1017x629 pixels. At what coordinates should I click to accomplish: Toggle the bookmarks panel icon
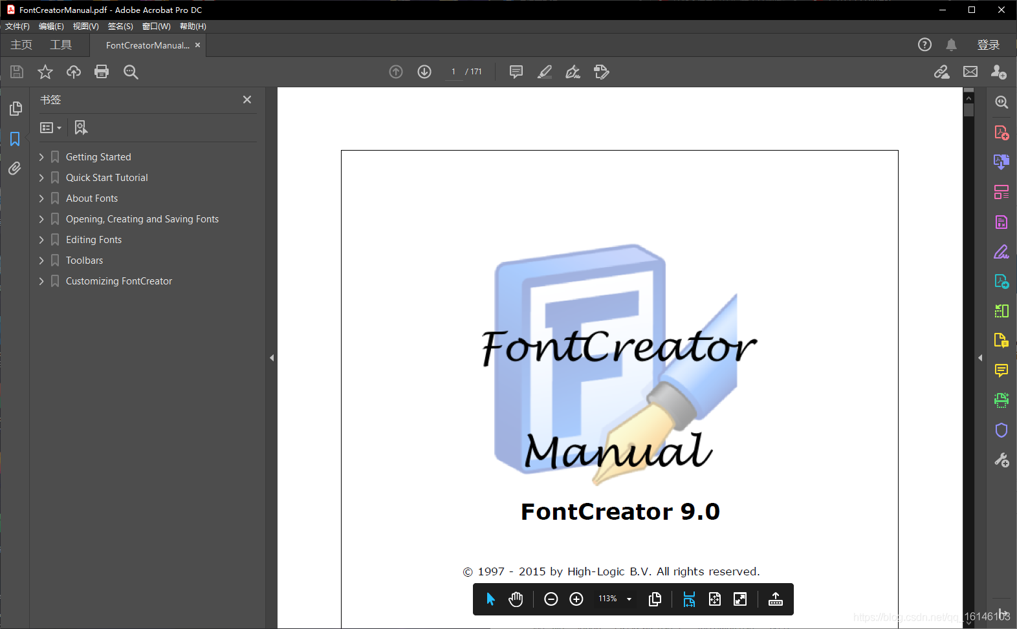(15, 139)
